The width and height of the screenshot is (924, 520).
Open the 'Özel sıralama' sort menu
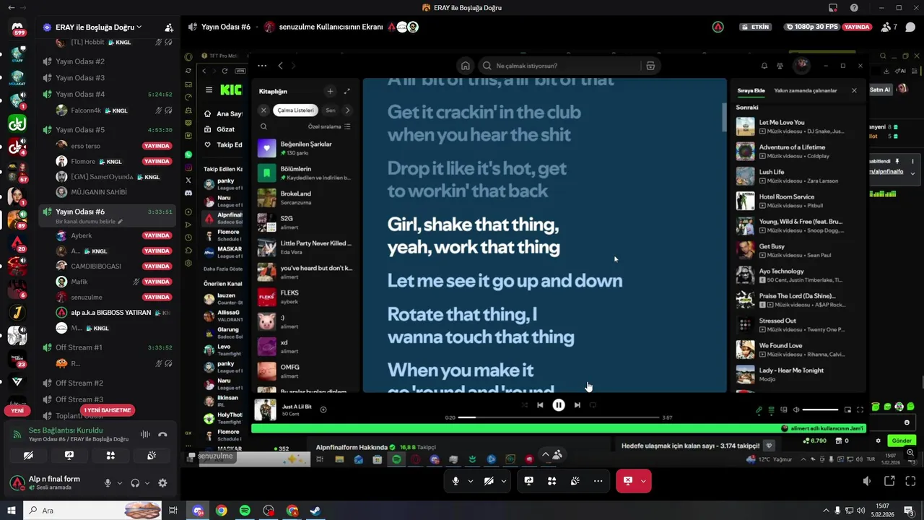coord(329,126)
